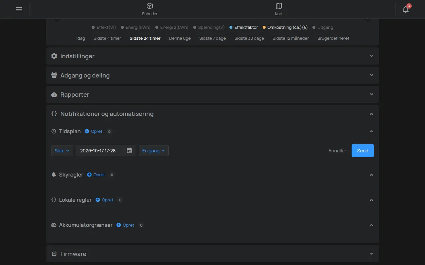425x265 pixels.
Task: Click the cloud download icon by Rapporter
Action: (54, 95)
